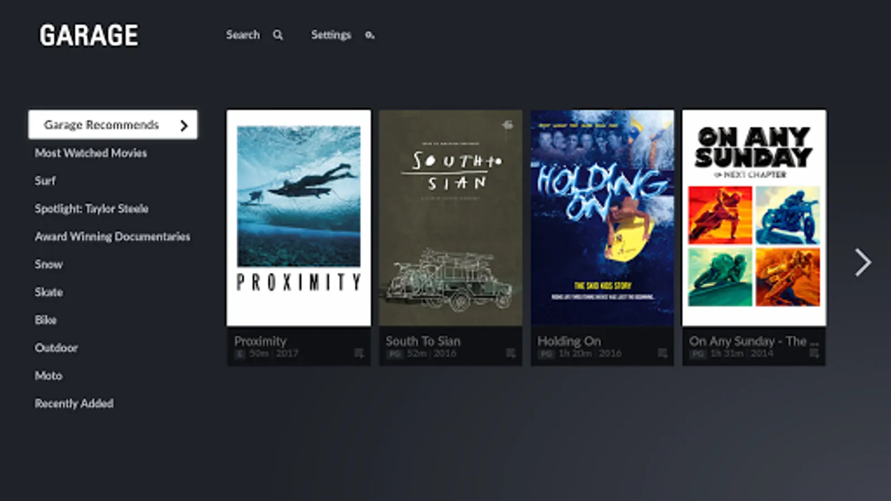The width and height of the screenshot is (891, 501).
Task: Go to the Skate category
Action: [48, 292]
